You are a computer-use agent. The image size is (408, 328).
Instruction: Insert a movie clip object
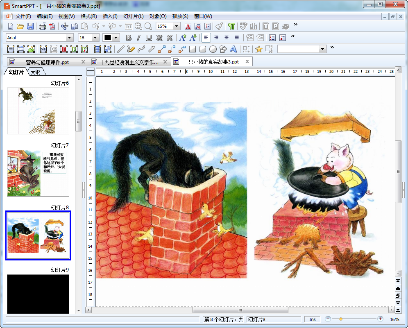97,49
